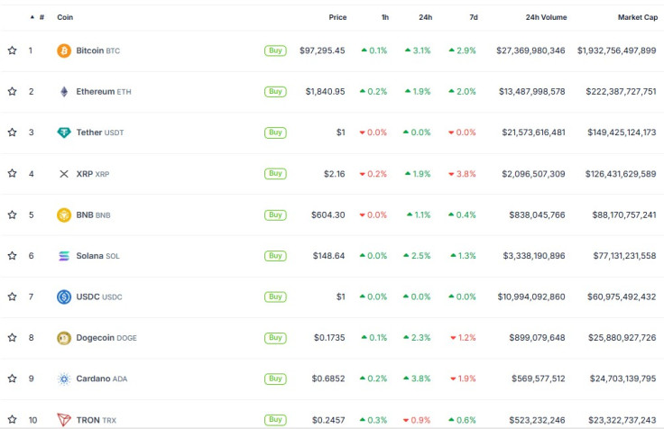
Task: Click Buy button for TRON
Action: 275,420
